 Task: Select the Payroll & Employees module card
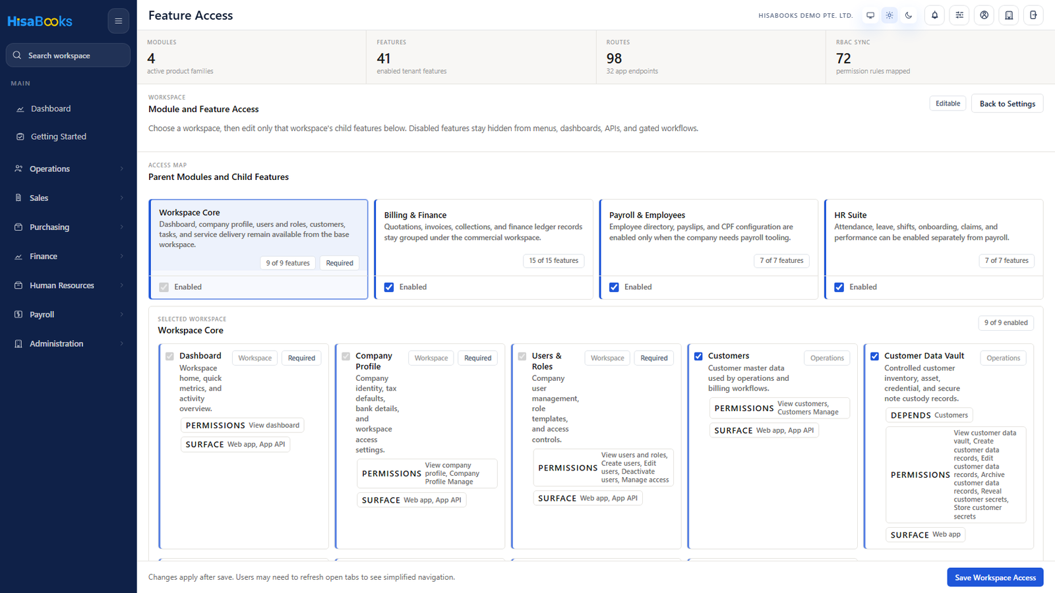click(709, 249)
